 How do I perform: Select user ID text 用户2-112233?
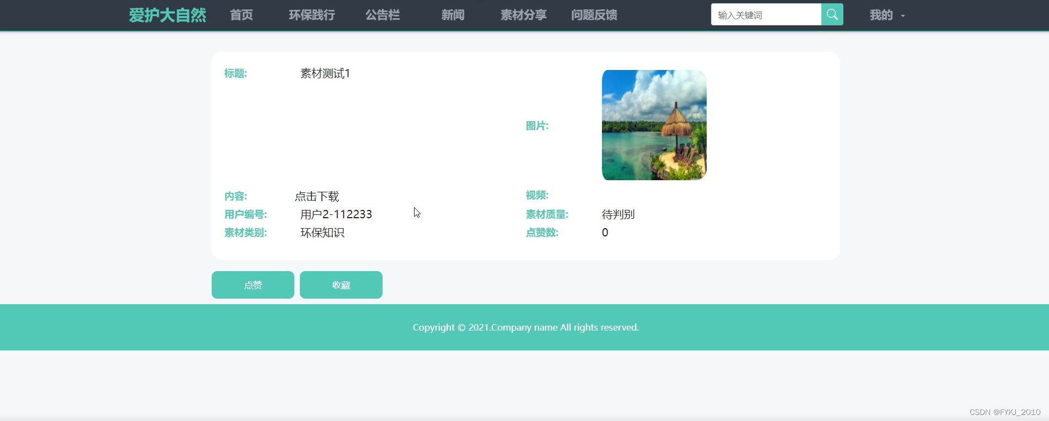336,214
